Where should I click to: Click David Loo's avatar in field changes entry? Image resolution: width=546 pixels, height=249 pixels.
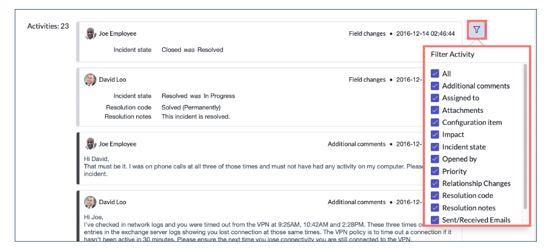[90, 79]
